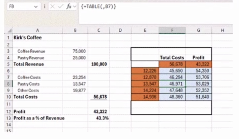Click the Cancel (X) icon in formula bar
Viewport: 239px width, 139px height.
53,7
